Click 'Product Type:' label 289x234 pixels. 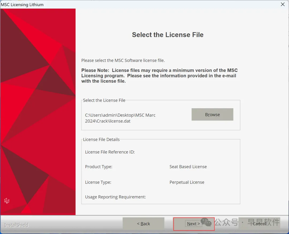pos(98,167)
